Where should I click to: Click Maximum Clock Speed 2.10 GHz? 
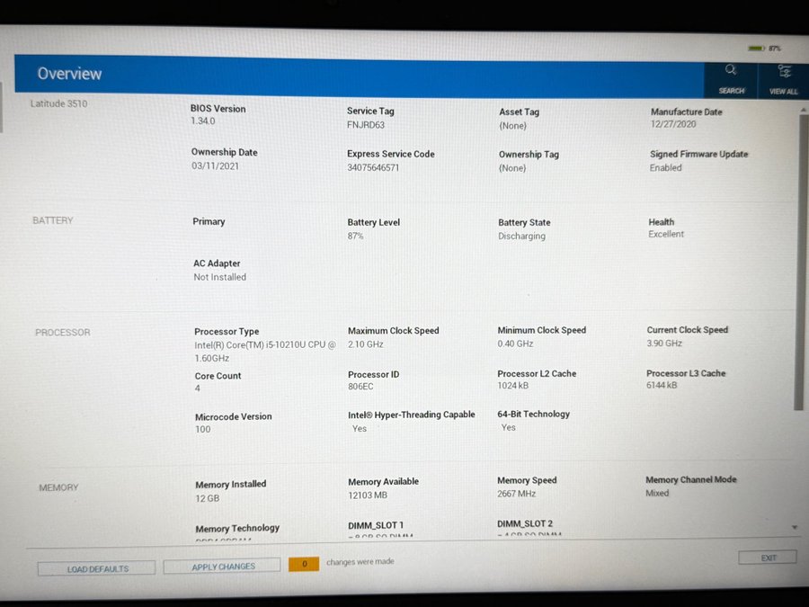pos(365,344)
